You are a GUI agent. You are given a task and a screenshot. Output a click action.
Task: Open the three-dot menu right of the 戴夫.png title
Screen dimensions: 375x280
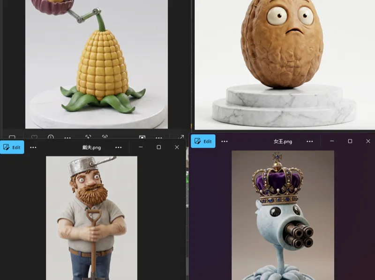pos(119,147)
